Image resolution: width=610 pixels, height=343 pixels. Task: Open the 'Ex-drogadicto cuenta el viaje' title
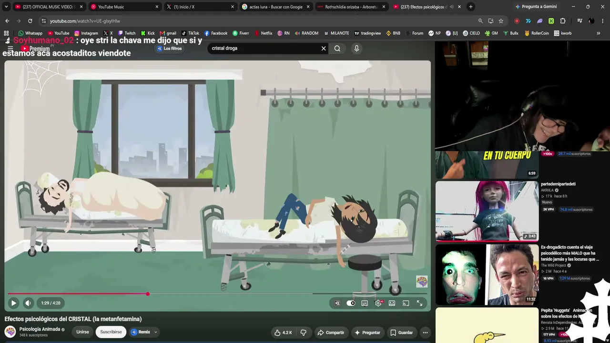click(x=570, y=253)
